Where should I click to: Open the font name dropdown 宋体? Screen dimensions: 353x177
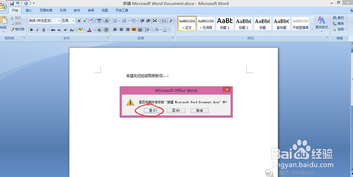tap(59, 21)
